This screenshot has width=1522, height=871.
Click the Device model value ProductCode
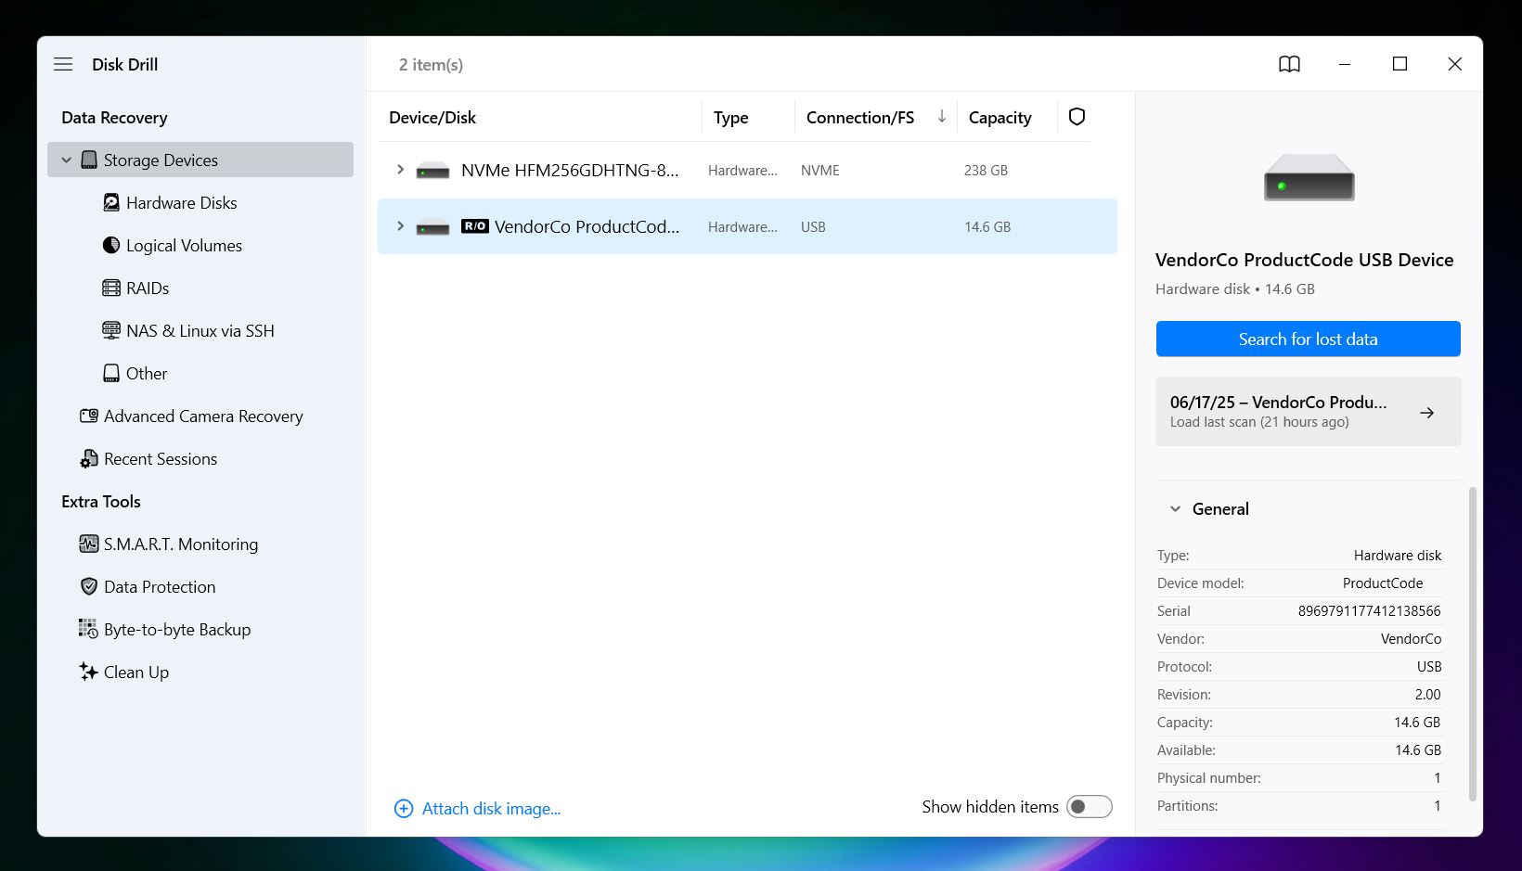(x=1383, y=583)
